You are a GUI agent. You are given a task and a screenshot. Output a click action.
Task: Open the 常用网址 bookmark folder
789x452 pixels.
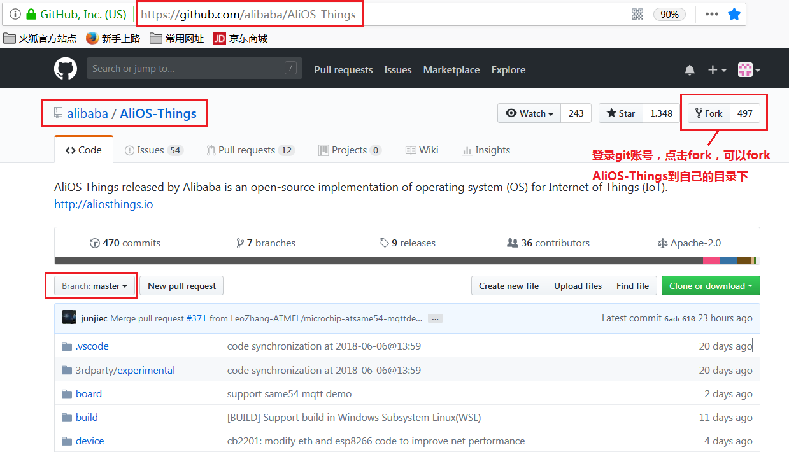click(x=177, y=38)
